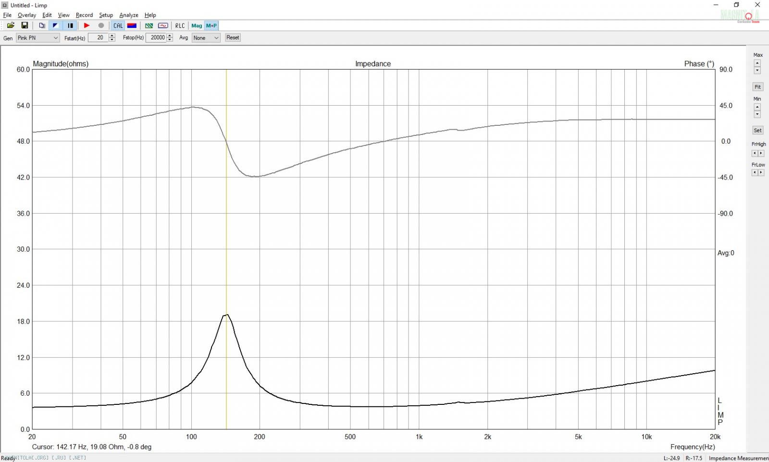Screen dimensions: 769x462
Task: Click the 'Cursor: 142.17 Hz, 19.08 Ohm' readout
Action: 92,447
